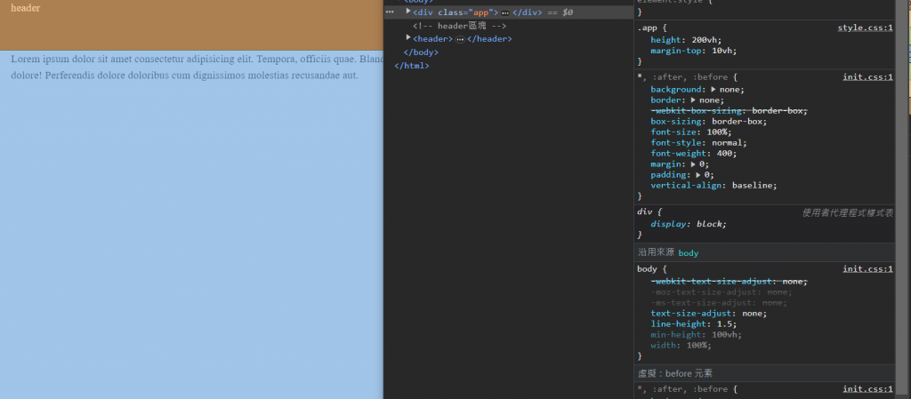911x399 pixels.
Task: Select the closing </body> tag row
Action: pos(421,52)
